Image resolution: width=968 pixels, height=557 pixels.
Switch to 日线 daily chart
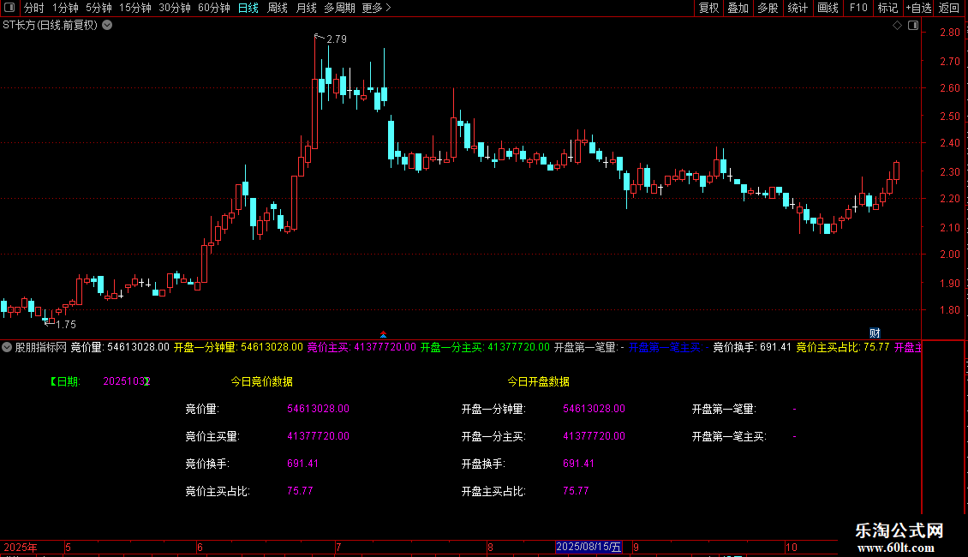tap(248, 8)
